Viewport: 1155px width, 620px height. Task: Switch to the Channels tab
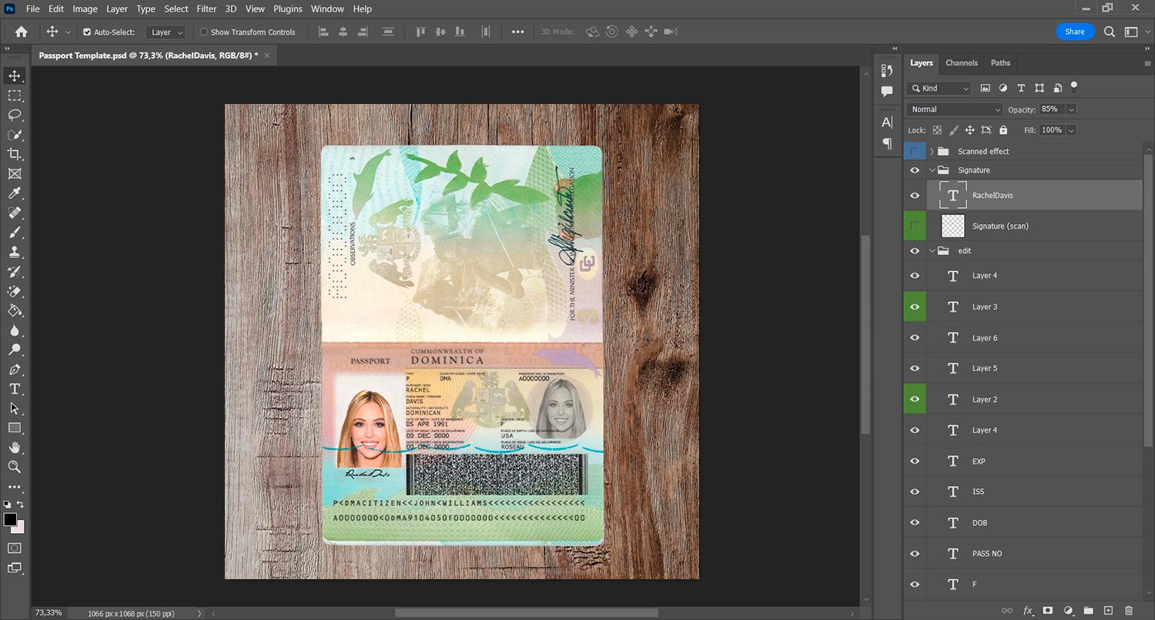click(x=961, y=63)
